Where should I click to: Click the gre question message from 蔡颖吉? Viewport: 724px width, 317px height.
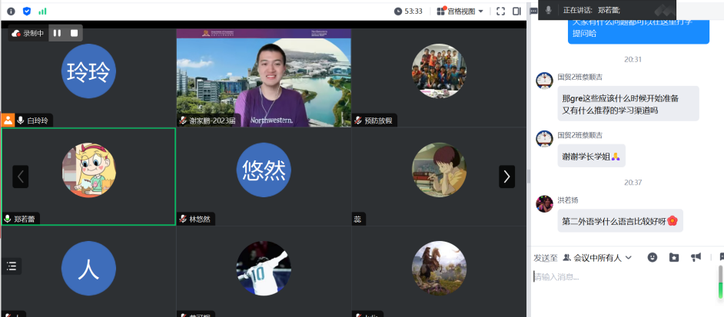(x=619, y=104)
